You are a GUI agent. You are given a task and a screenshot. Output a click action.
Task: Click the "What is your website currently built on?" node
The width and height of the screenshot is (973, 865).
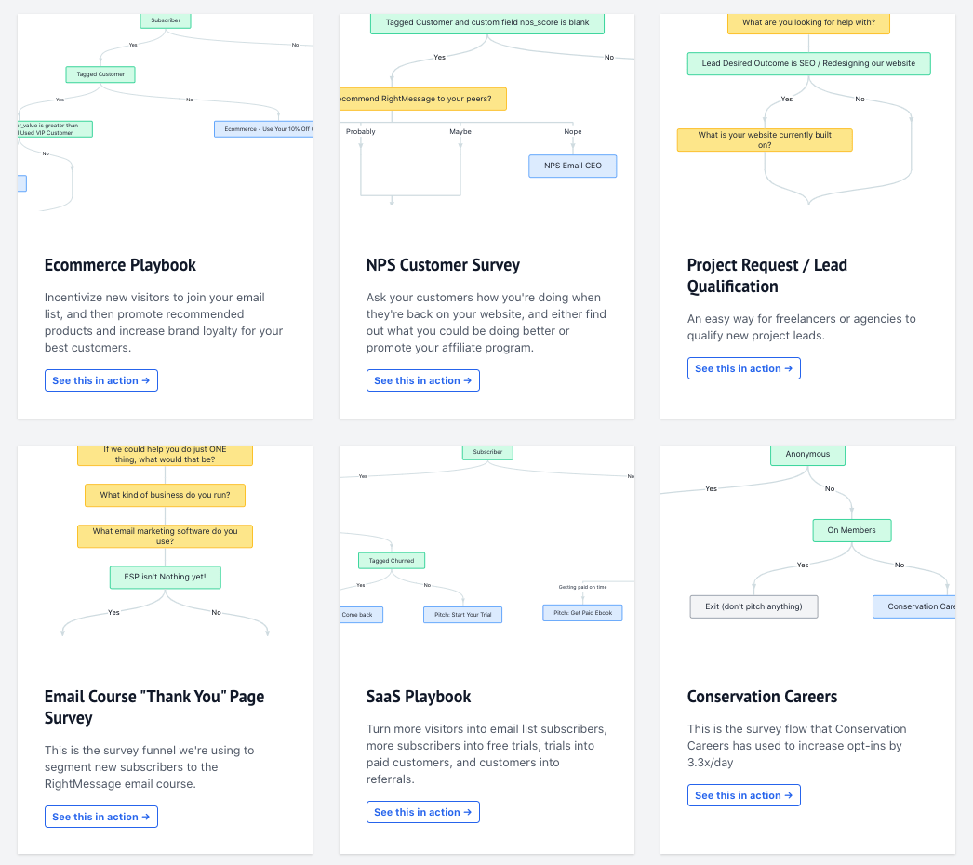coord(765,140)
